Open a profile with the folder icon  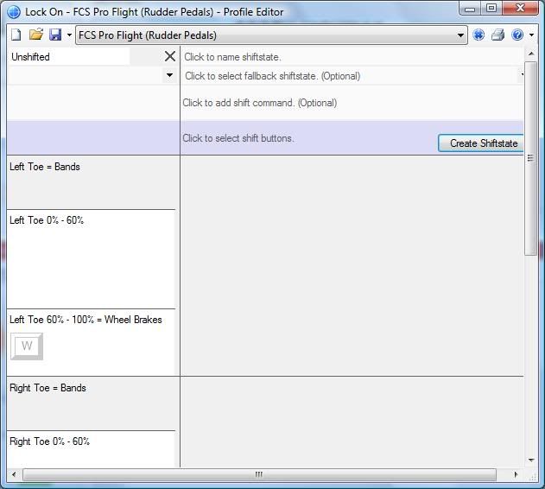tap(35, 35)
